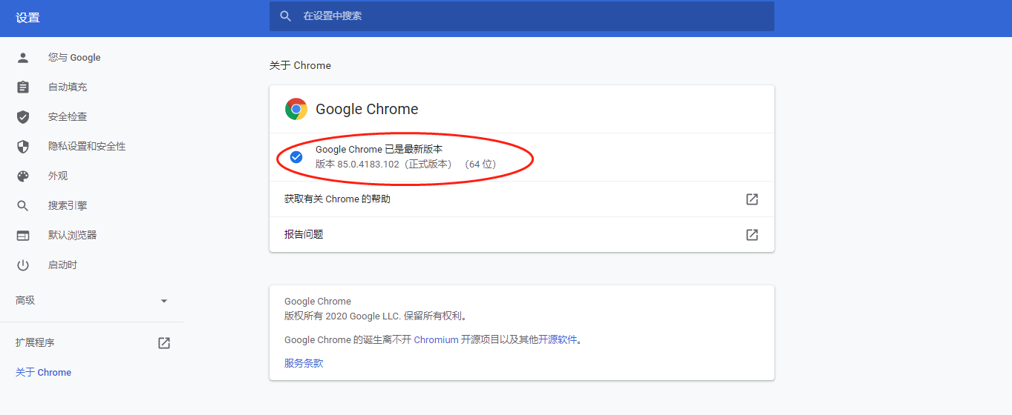The image size is (1012, 415).
Task: Click the power icon for 启动时
Action: [23, 265]
